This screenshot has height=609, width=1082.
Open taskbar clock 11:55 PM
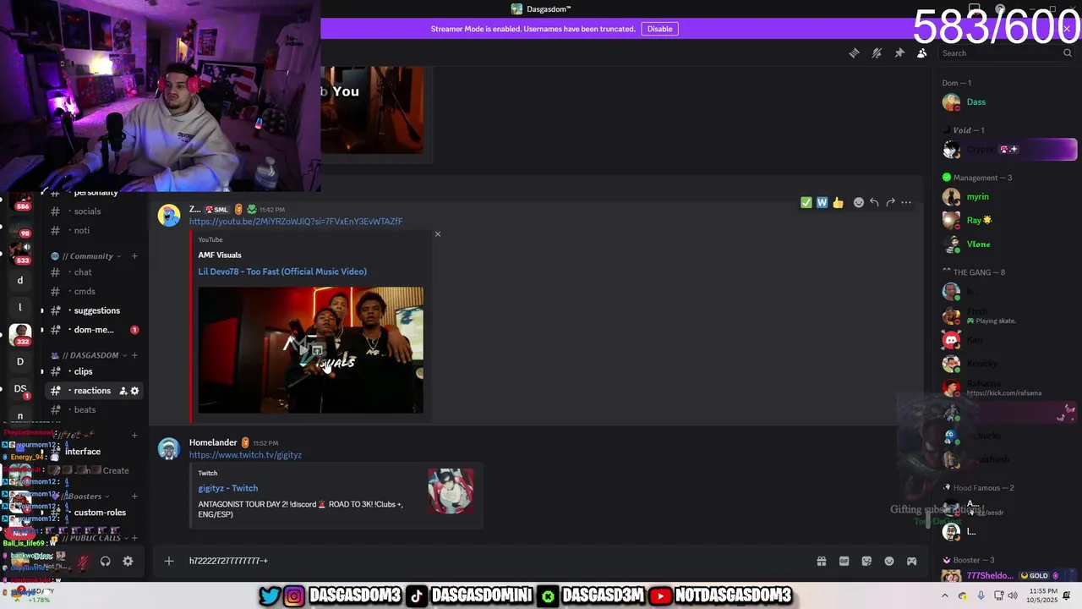pyautogui.click(x=1044, y=595)
